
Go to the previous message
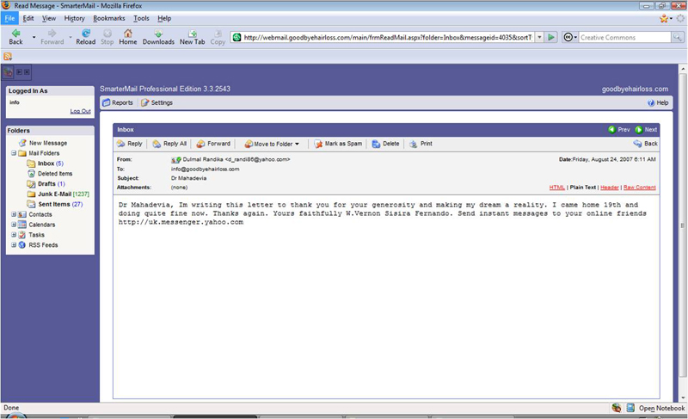619,129
